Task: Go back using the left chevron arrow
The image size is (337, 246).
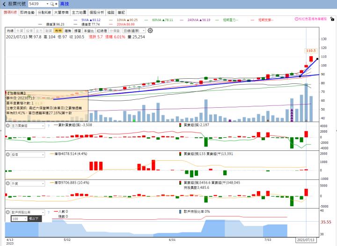Action: click(x=4, y=4)
